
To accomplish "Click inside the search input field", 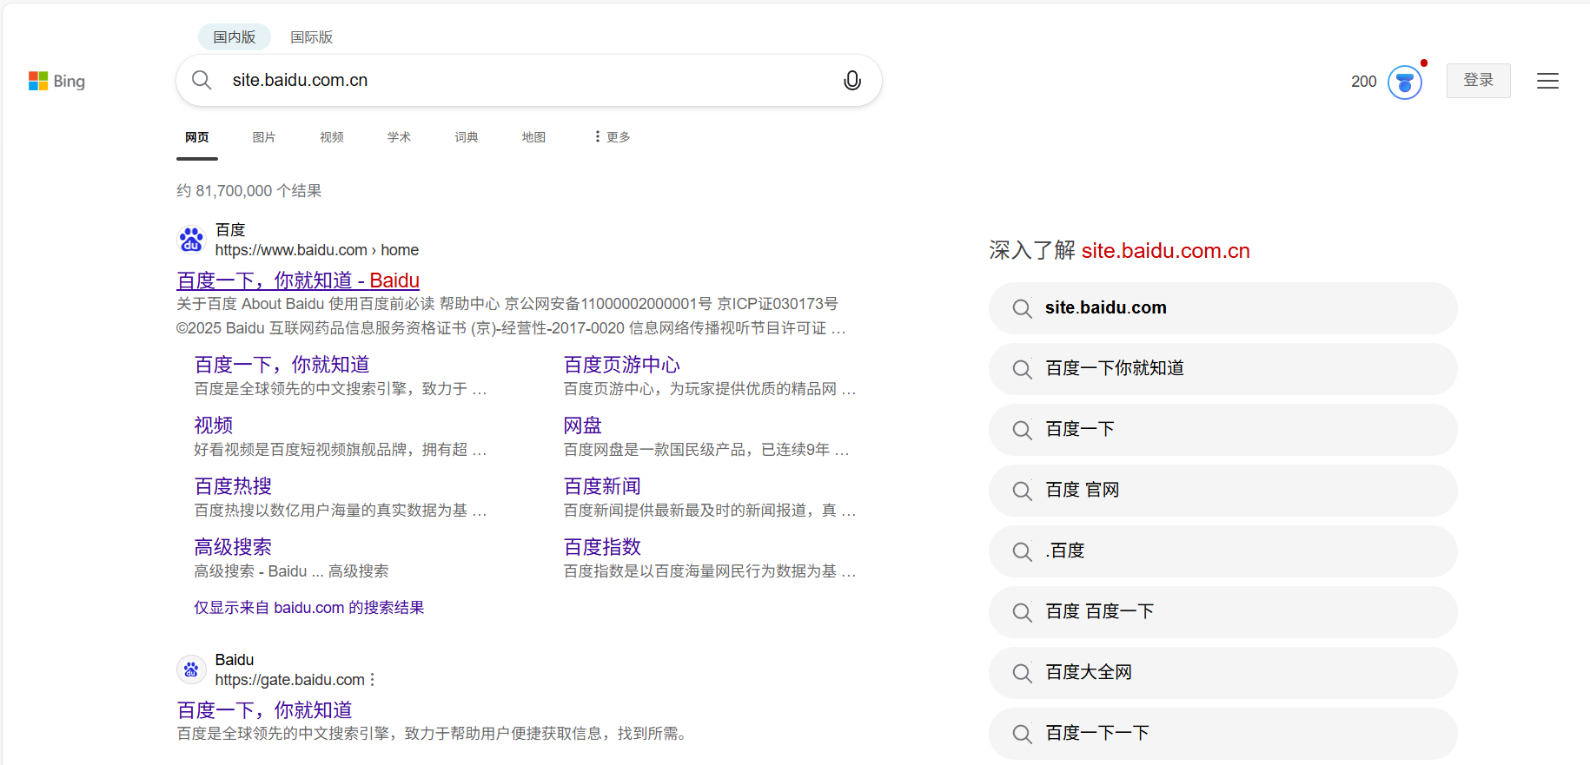I will click(x=530, y=80).
